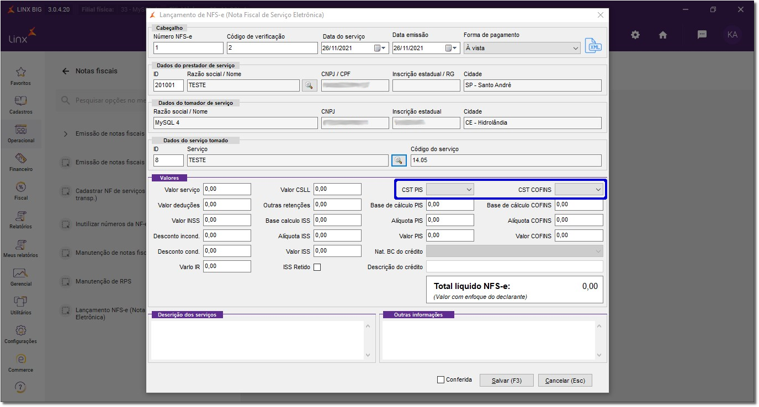Click the Código de verificação field
Image resolution: width=759 pixels, height=407 pixels.
272,48
